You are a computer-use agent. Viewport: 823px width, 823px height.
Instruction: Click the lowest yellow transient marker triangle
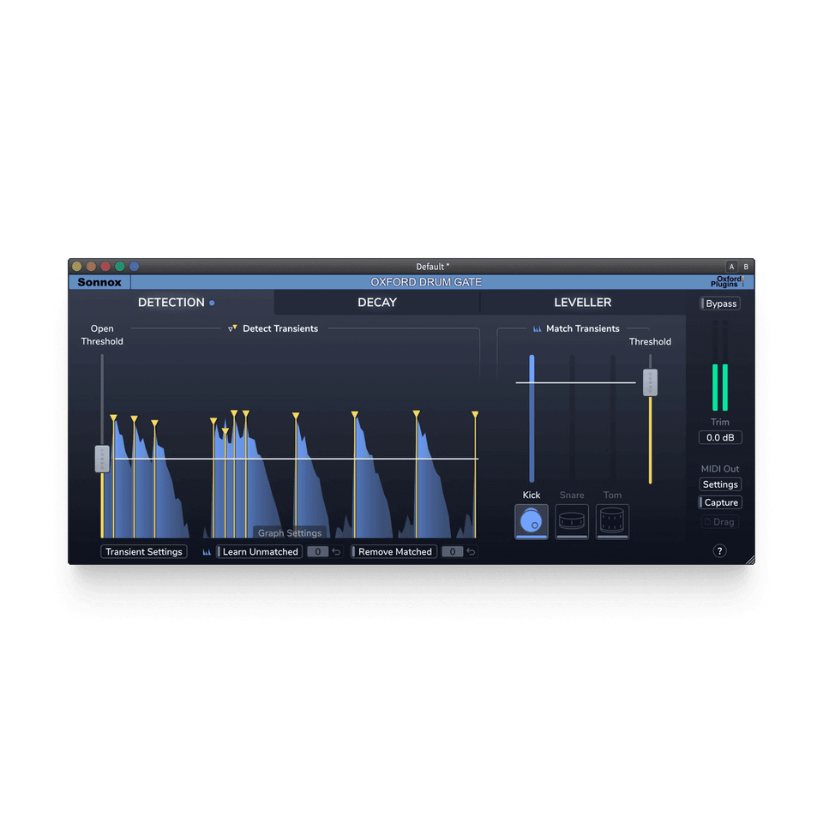tap(225, 431)
